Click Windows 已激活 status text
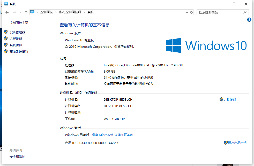 77,135
